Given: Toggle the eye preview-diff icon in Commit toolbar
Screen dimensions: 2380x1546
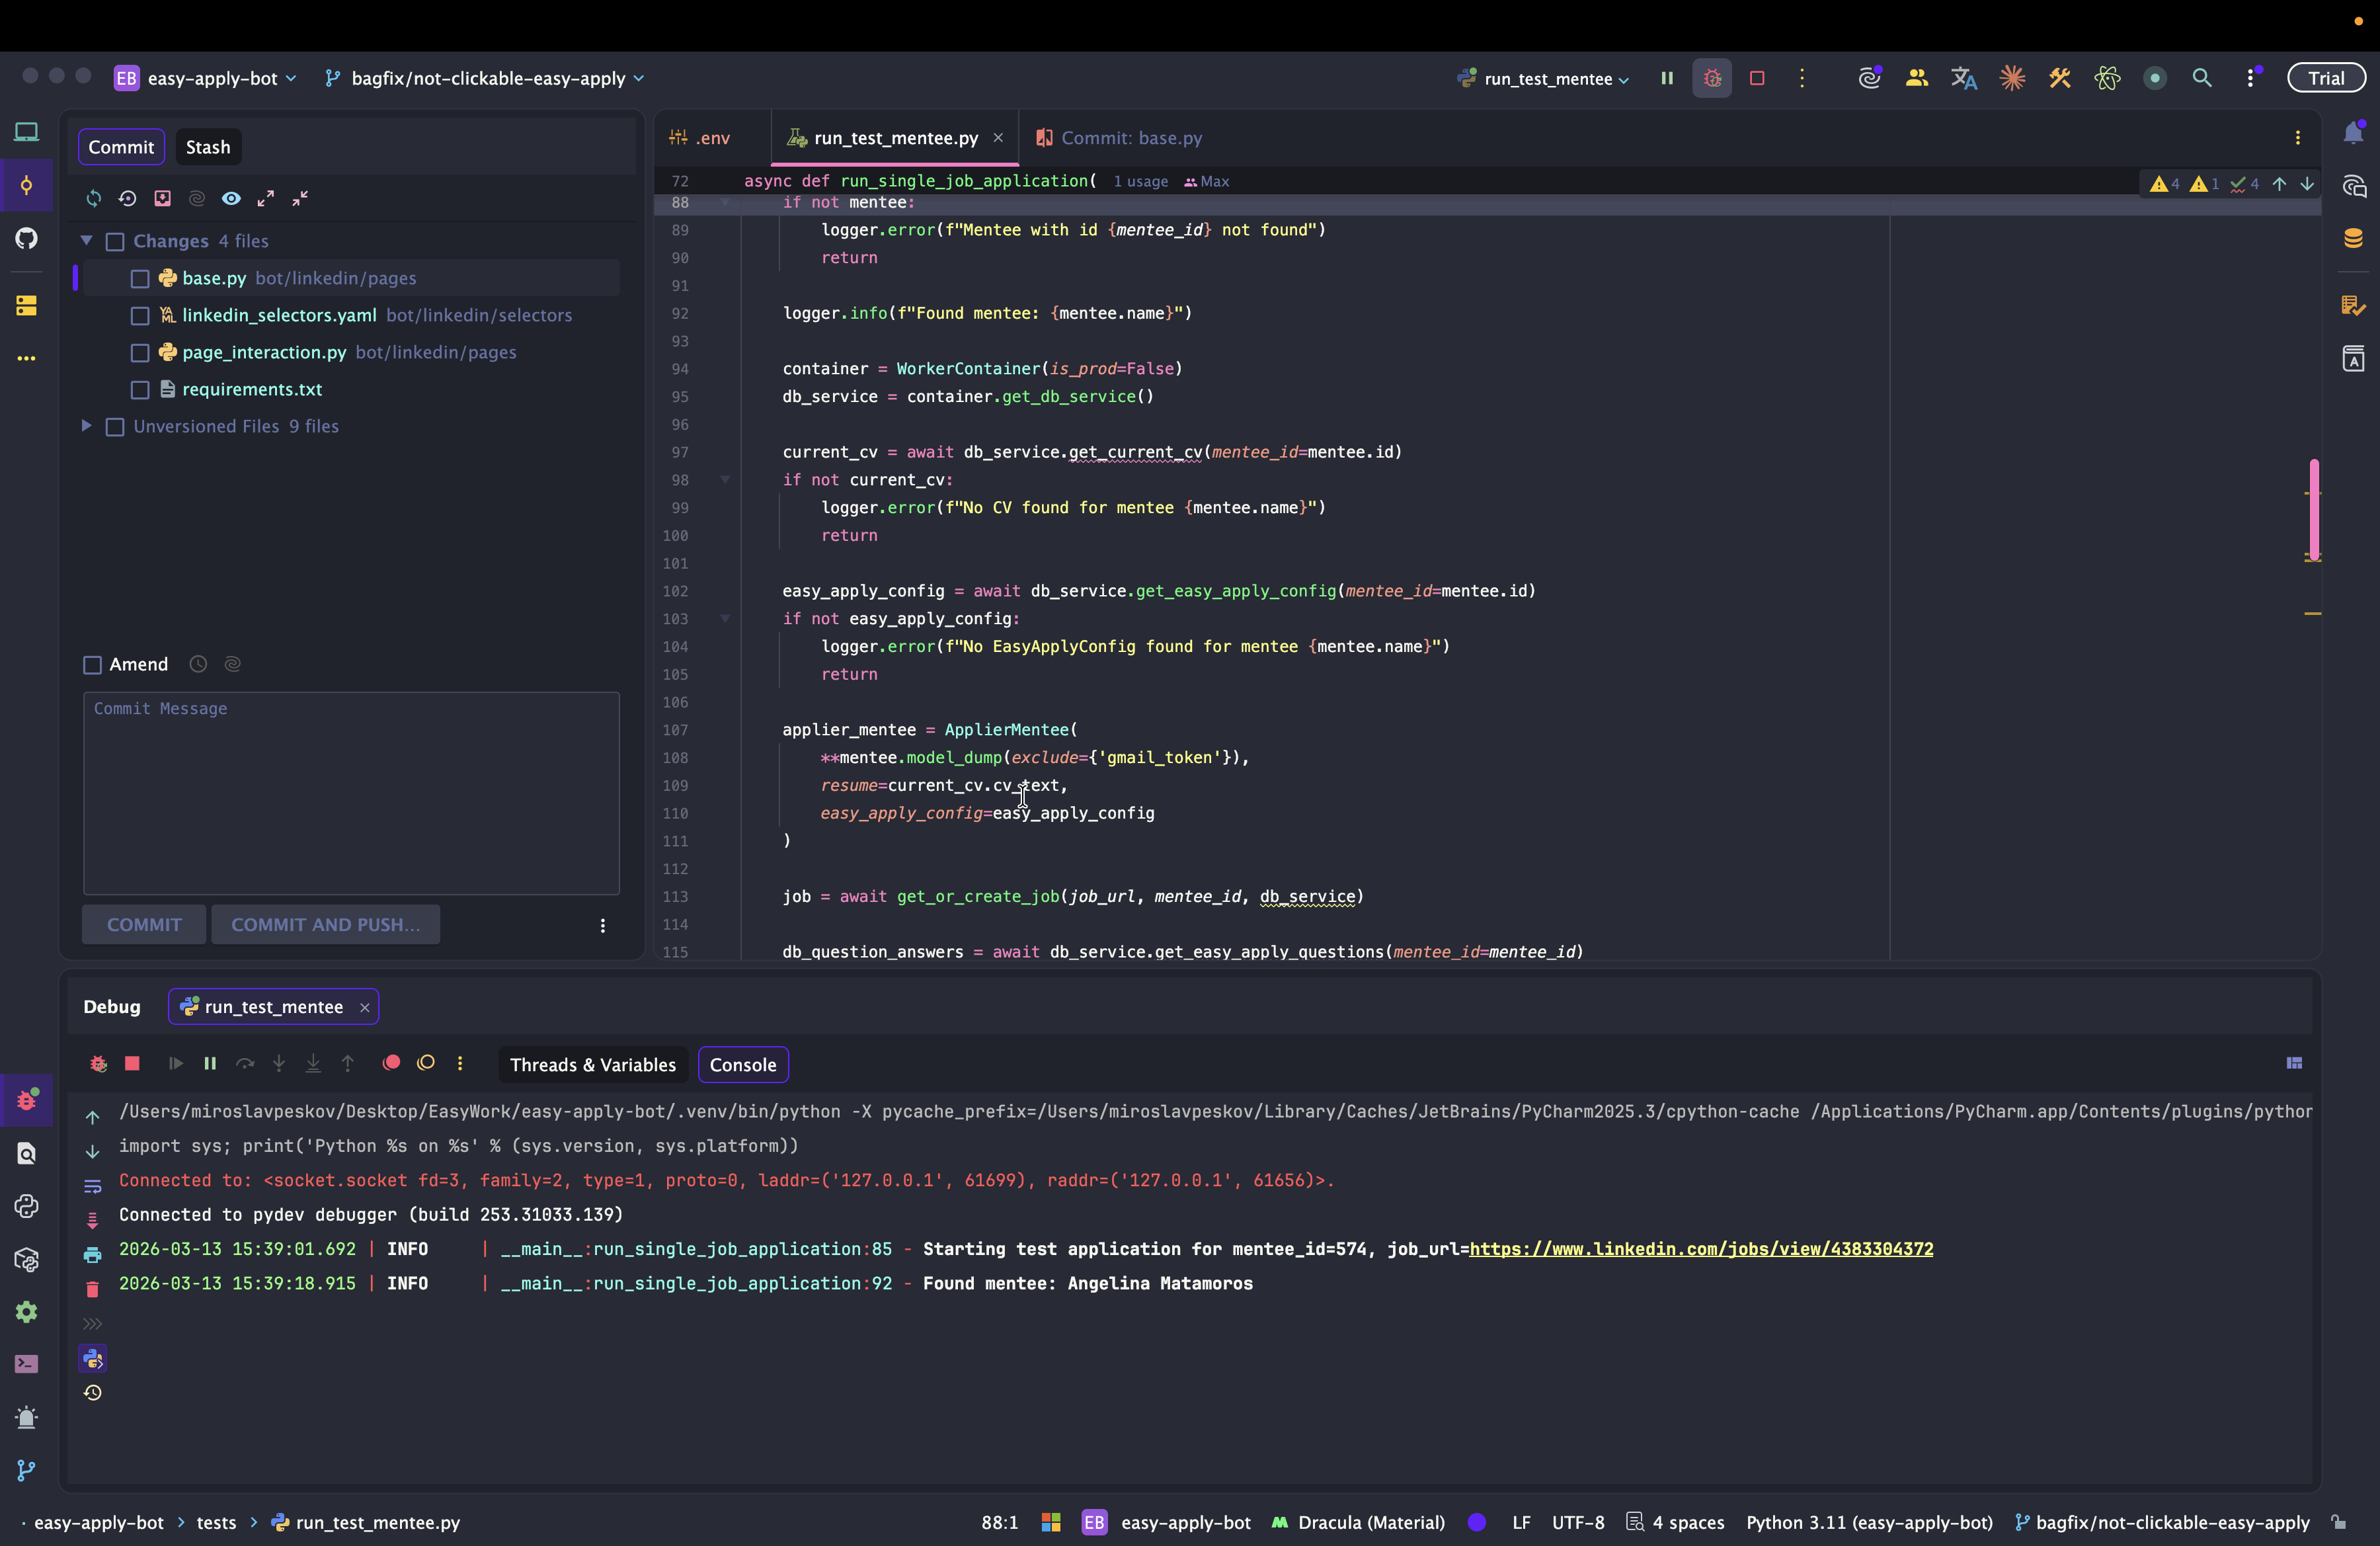Looking at the screenshot, I should [x=231, y=198].
